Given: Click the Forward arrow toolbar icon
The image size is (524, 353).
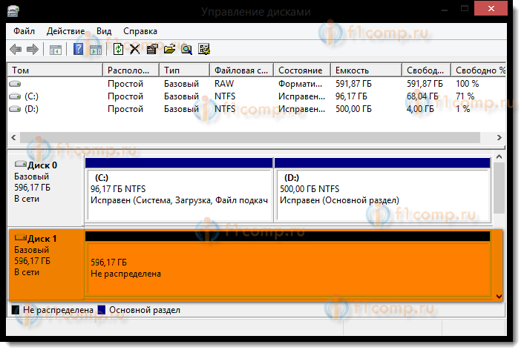Looking at the screenshot, I should point(33,50).
